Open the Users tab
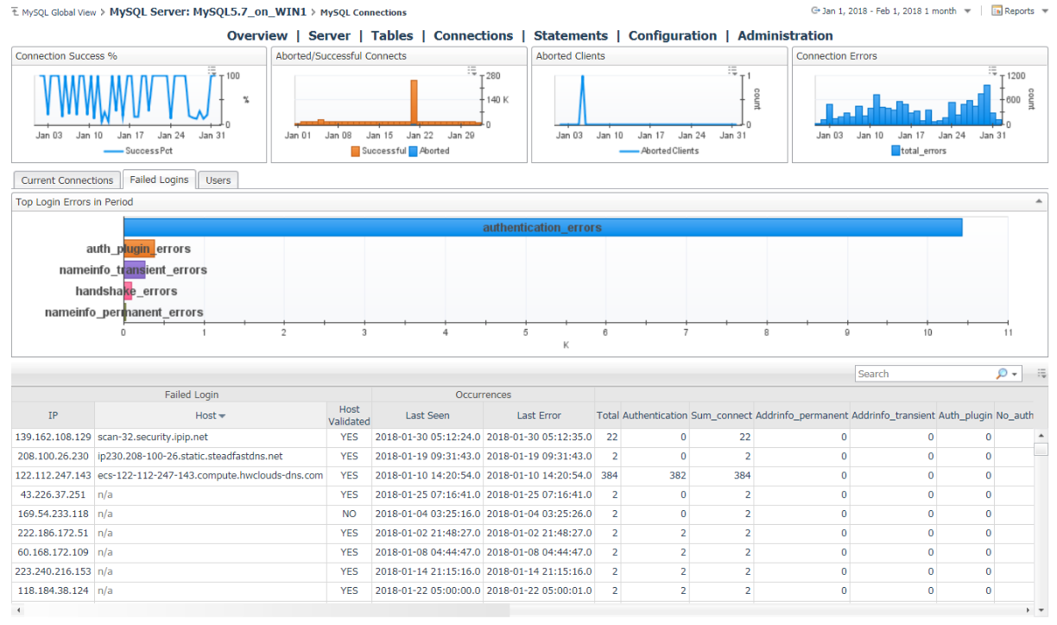1057x625 pixels. (218, 180)
